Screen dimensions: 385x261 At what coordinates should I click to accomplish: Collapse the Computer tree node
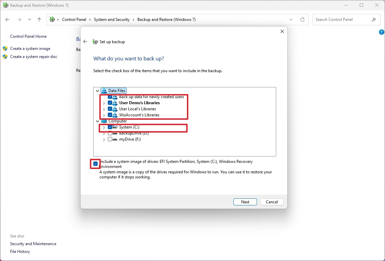point(97,121)
